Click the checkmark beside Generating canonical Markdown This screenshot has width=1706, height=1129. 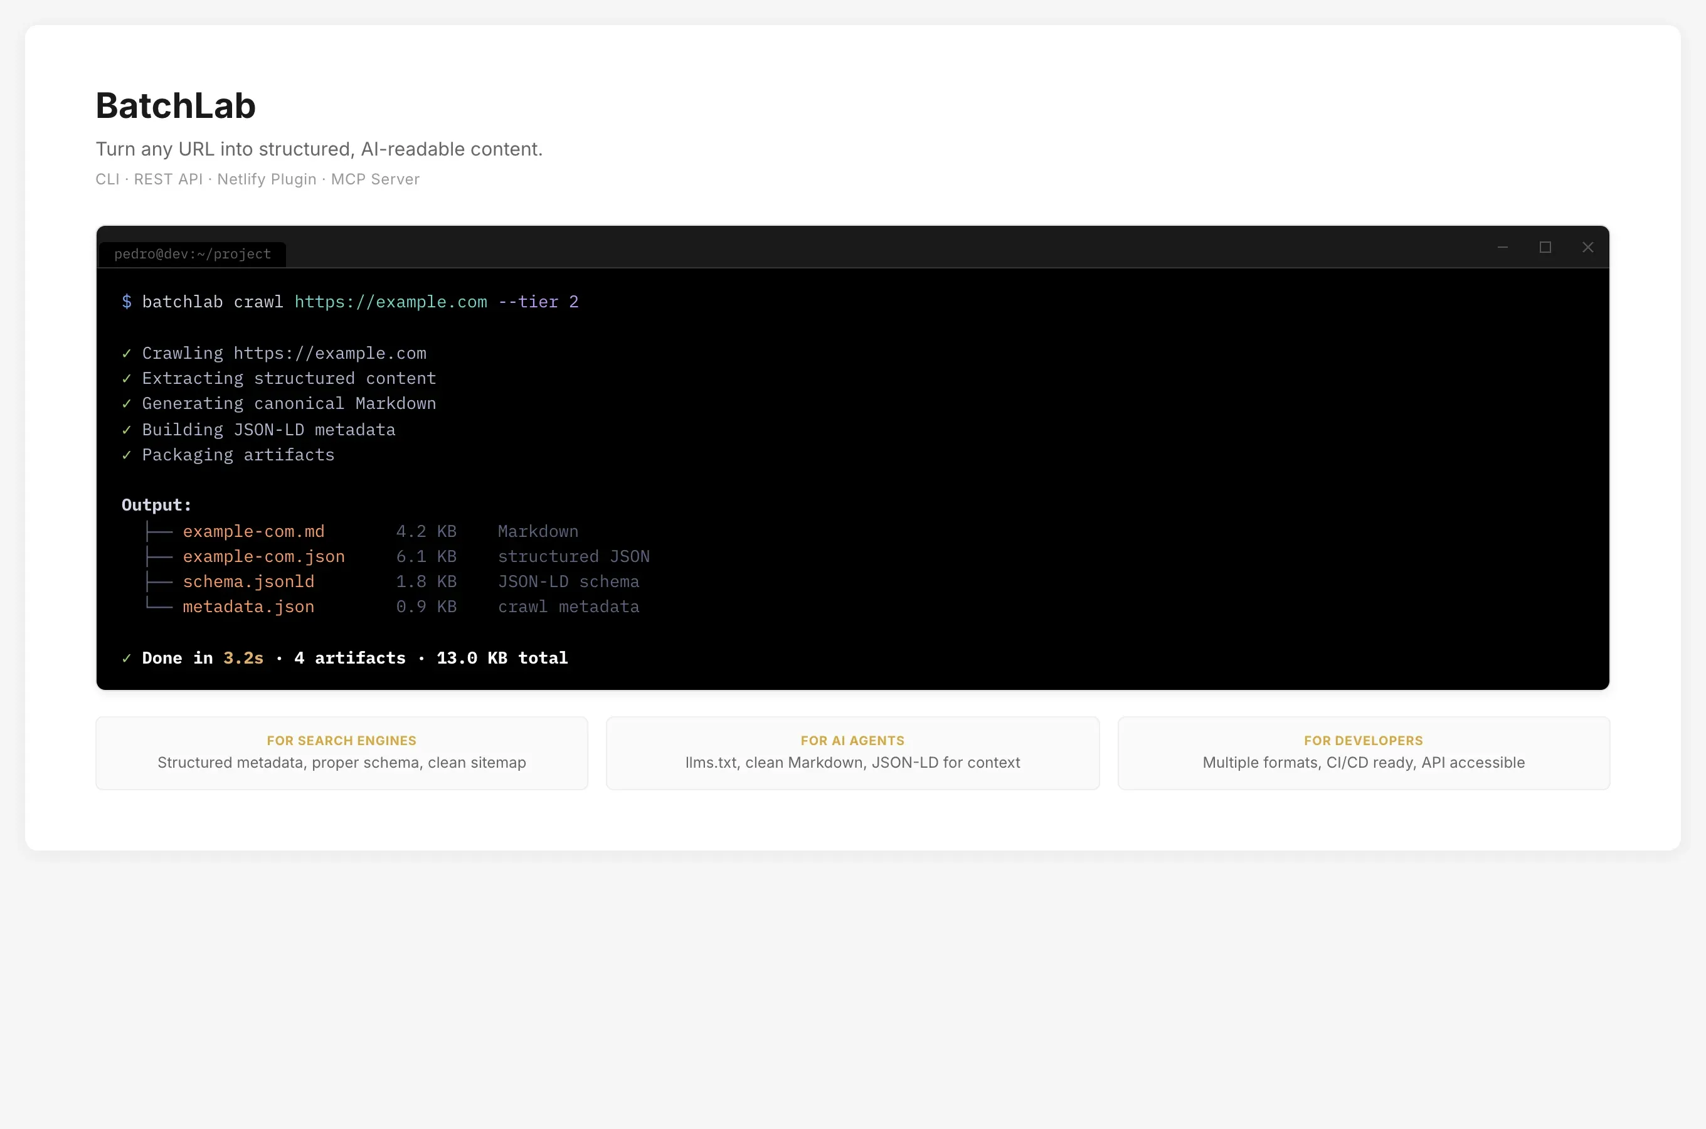127,403
